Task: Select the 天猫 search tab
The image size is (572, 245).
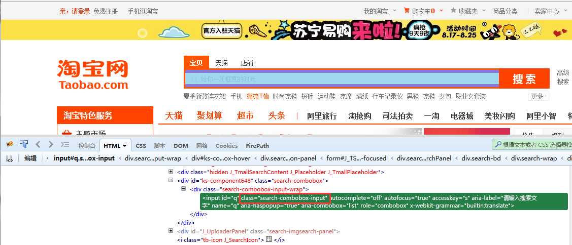Action: pos(221,63)
